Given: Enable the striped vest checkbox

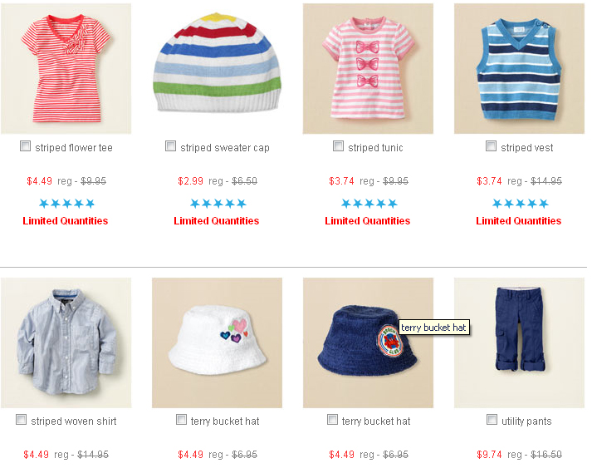Looking at the screenshot, I should (492, 146).
